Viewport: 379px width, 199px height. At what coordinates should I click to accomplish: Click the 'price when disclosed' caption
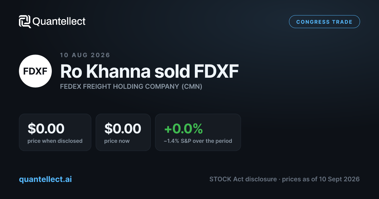click(x=55, y=141)
